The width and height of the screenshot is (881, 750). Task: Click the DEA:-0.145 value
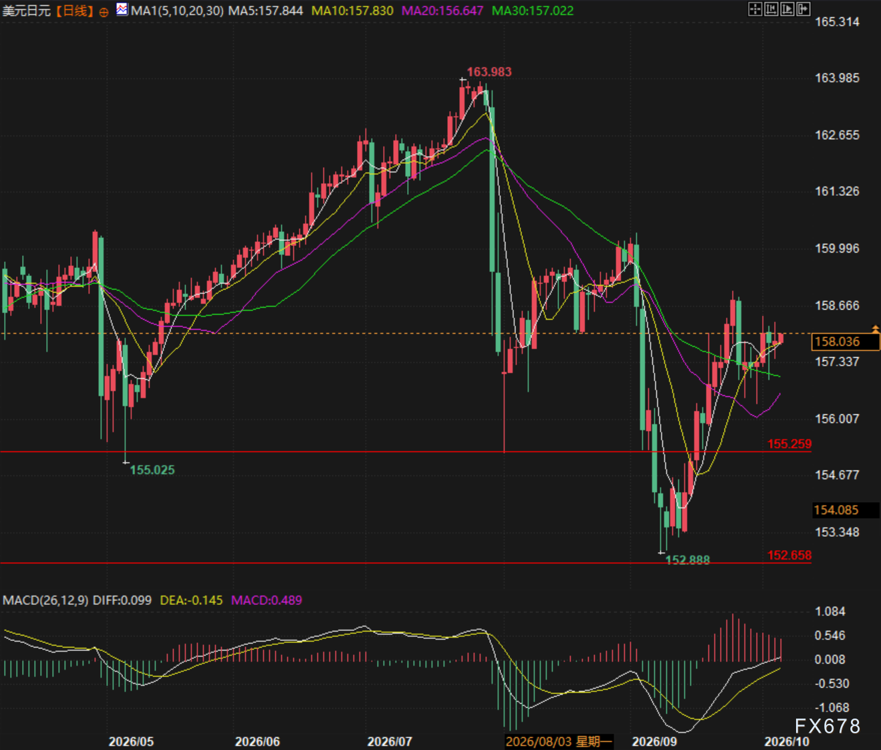192,600
